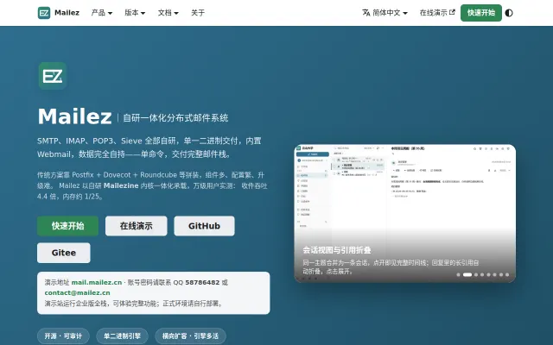Click the large EZ logo in the hero
The height and width of the screenshot is (345, 553).
(x=53, y=76)
